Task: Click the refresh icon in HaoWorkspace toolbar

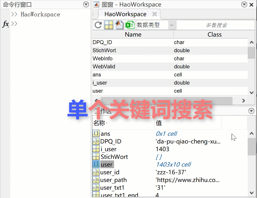Action: [x=98, y=25]
